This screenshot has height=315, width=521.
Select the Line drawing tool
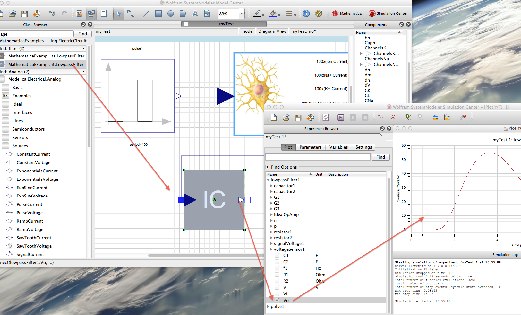point(146,13)
